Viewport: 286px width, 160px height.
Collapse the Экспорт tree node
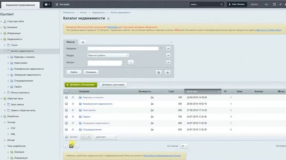click(5, 123)
